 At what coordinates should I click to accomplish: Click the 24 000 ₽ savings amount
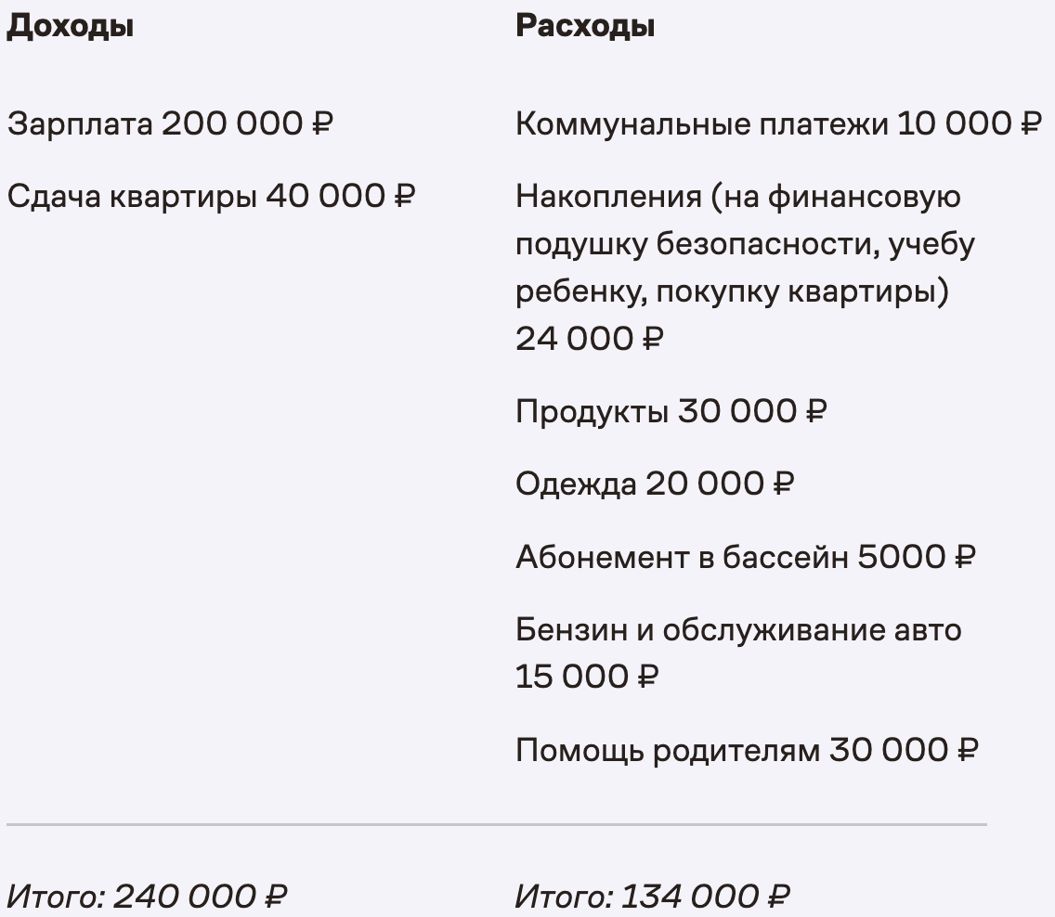coord(590,338)
